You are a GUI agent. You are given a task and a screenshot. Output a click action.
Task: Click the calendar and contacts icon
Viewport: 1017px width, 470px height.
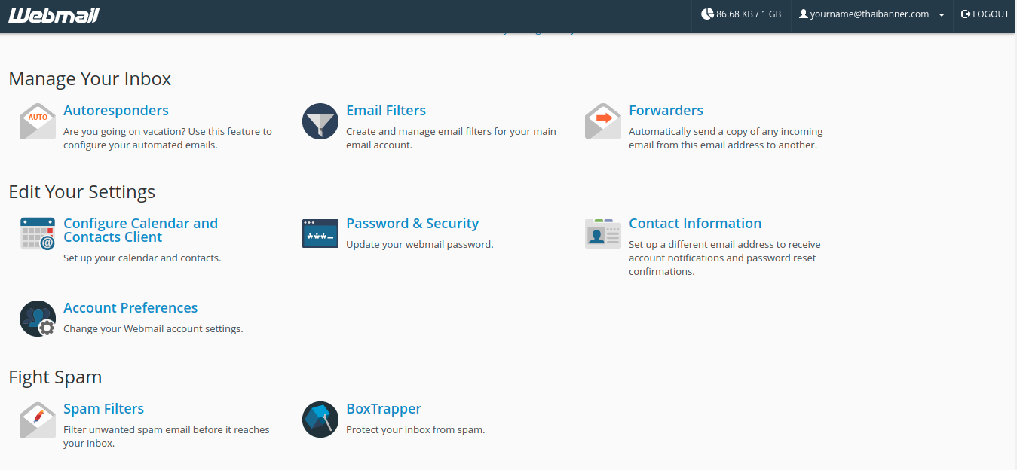(x=38, y=234)
